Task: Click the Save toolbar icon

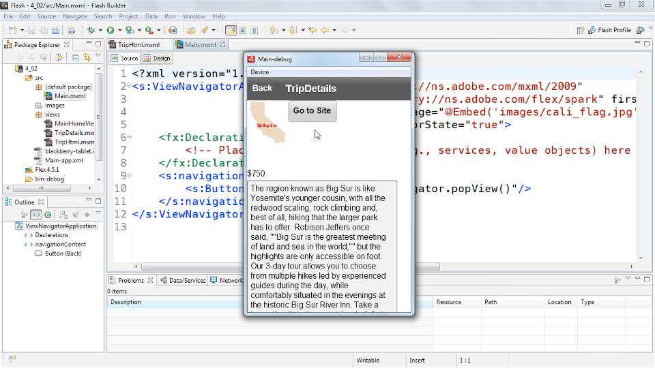Action: pos(32,30)
